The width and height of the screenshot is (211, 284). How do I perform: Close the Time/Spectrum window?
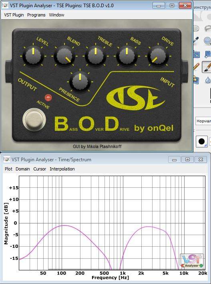(x=201, y=160)
